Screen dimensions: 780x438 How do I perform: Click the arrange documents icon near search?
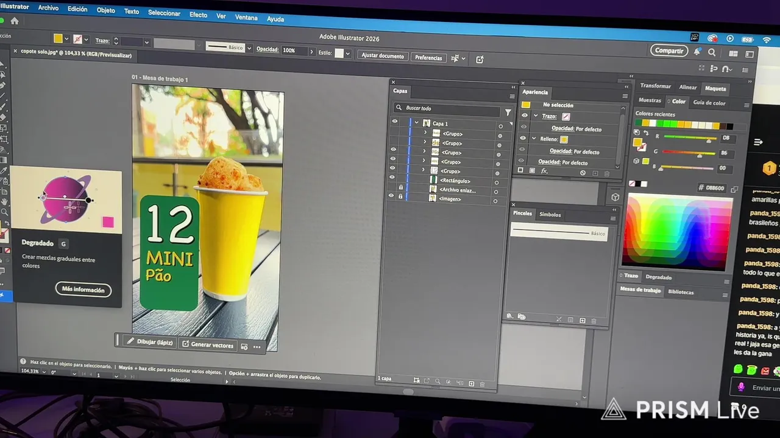tap(733, 54)
